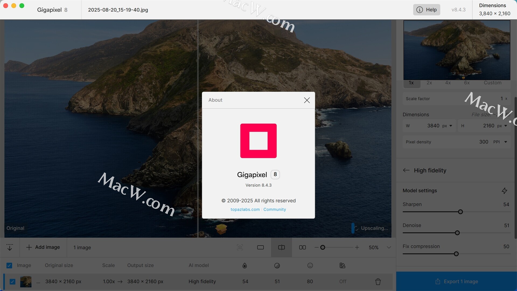Viewport: 517px width, 291px height.
Task: Delete the image using trash icon
Action: point(378,282)
